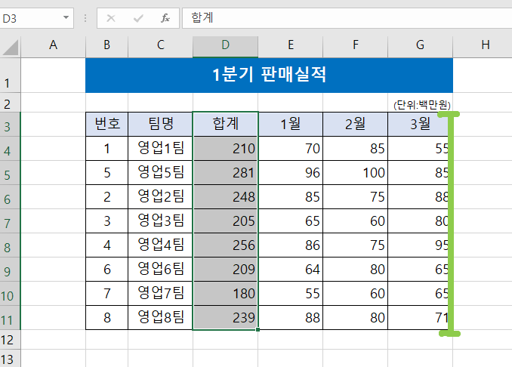Select column C header
Screen dimensions: 512x367
coord(160,45)
